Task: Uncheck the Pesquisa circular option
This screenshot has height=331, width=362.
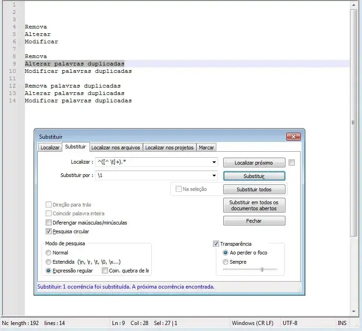Action: pos(49,231)
